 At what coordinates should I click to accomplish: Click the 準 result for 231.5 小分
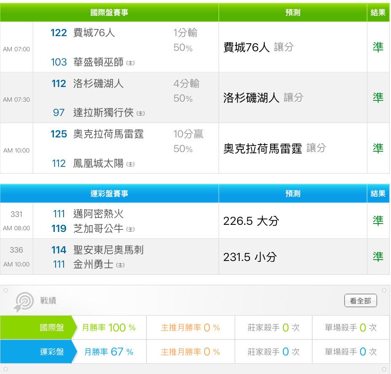click(x=378, y=257)
